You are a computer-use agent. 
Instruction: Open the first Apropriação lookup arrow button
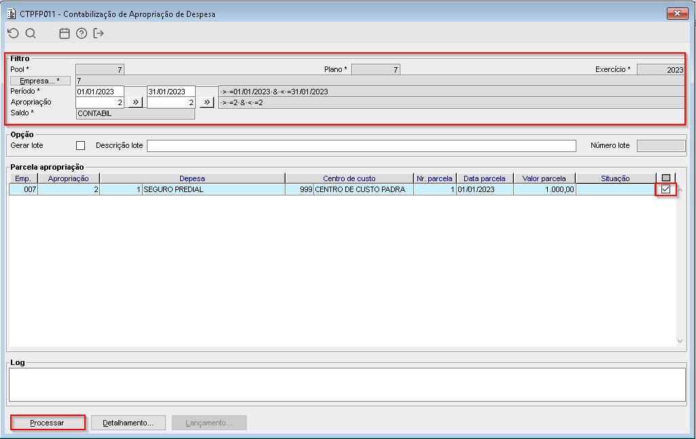click(135, 102)
